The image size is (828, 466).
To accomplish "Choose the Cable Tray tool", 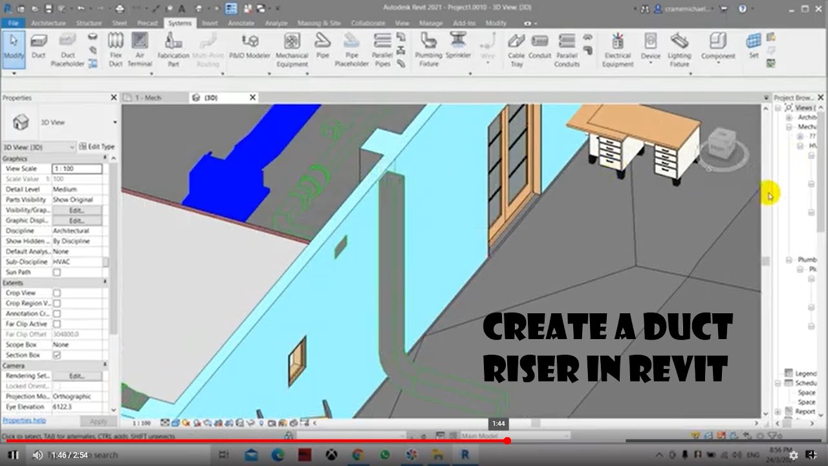I will coord(516,50).
